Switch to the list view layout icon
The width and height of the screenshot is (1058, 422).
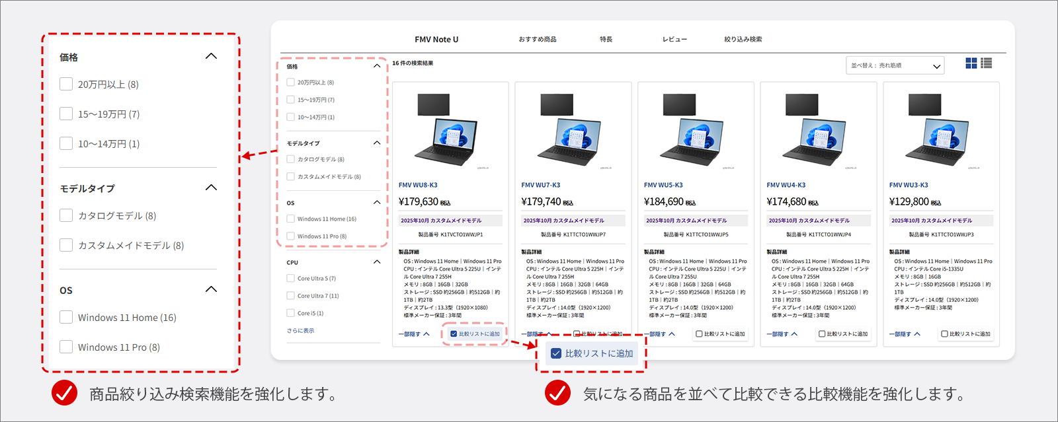(987, 63)
